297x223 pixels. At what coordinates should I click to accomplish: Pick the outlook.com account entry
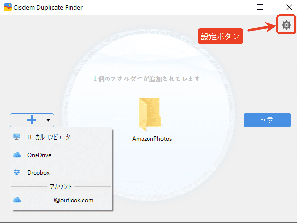pos(61,200)
